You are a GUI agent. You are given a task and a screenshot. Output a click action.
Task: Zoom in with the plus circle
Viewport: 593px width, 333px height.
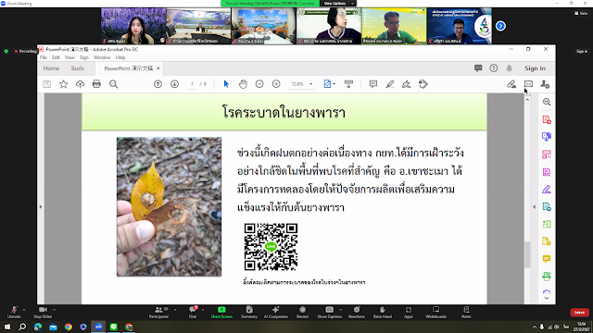pos(276,84)
